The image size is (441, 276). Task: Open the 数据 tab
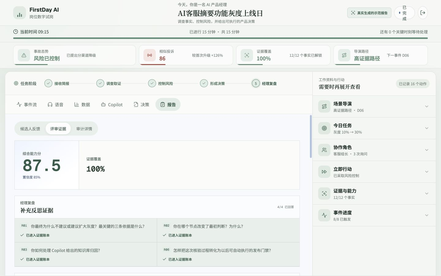82,105
